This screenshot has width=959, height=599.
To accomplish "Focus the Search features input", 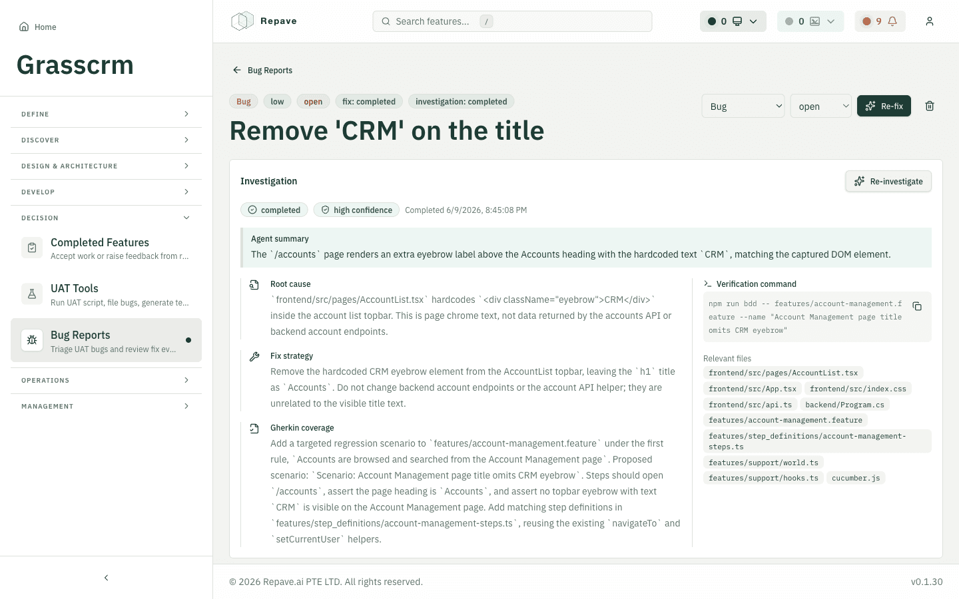I will click(x=512, y=21).
